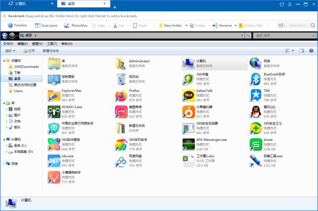
Task: Select the 小鹿搜狗助手 deer icon
Action: click(54, 177)
